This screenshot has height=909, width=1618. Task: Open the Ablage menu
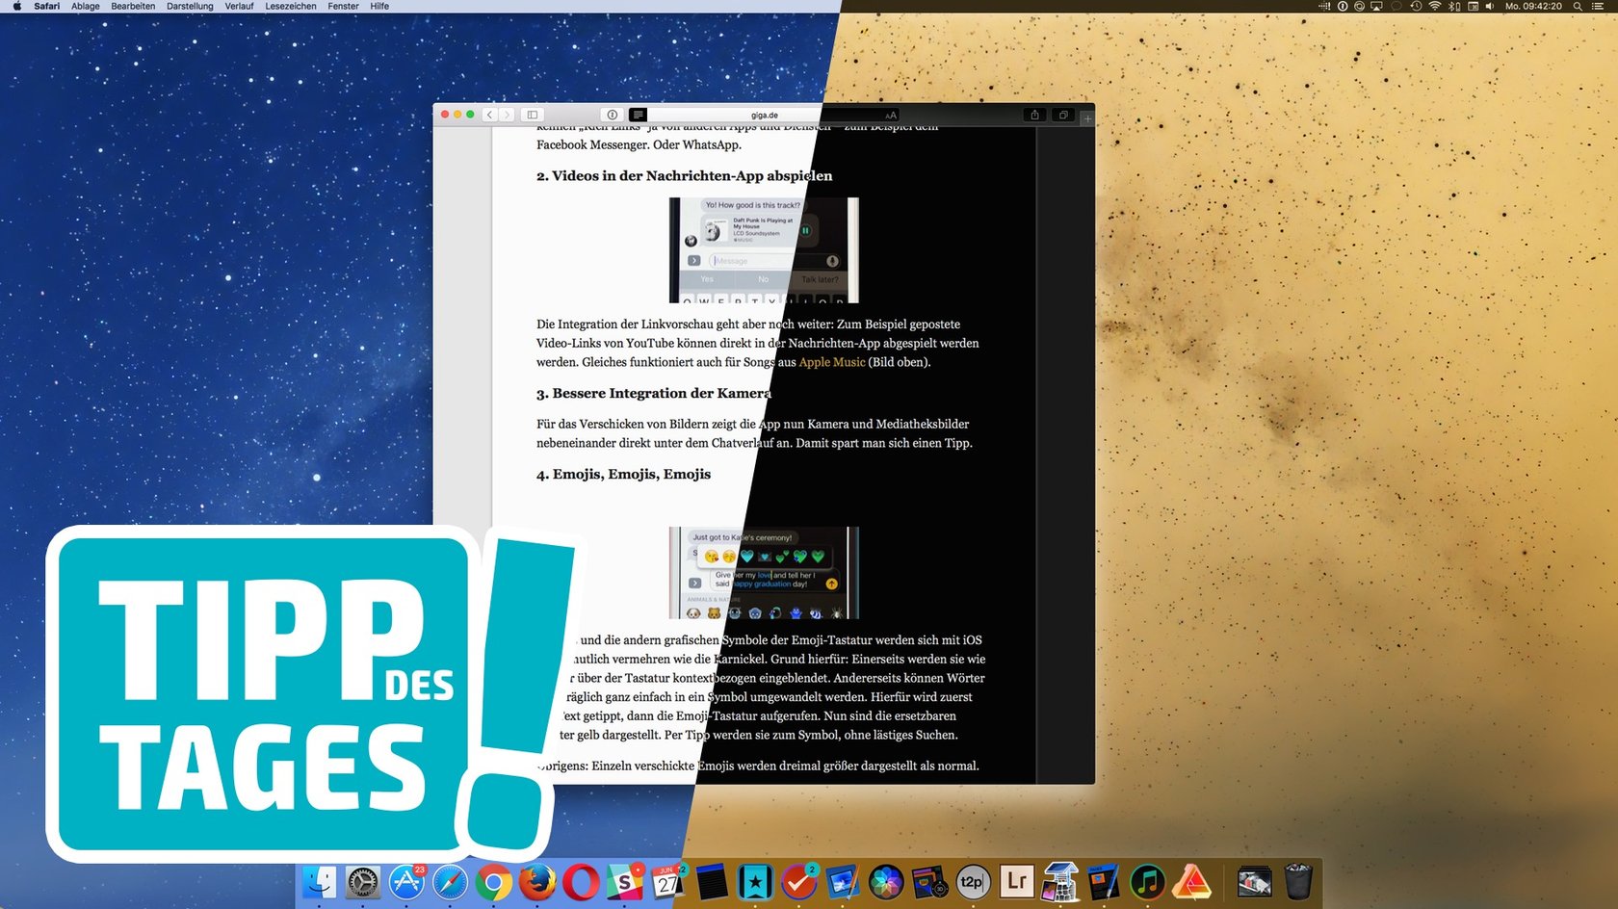click(x=85, y=6)
